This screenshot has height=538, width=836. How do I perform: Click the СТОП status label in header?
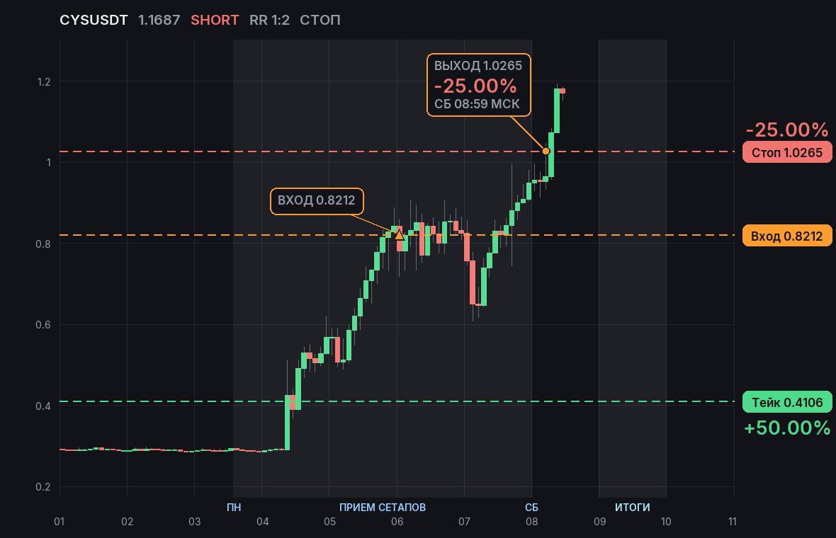tap(320, 21)
